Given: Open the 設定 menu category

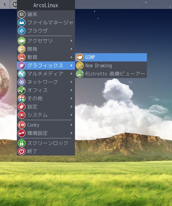Looking at the screenshot, I should [x=46, y=107].
